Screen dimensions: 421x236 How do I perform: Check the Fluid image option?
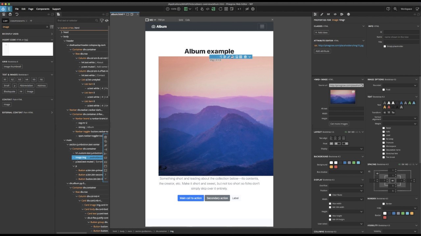click(384, 89)
